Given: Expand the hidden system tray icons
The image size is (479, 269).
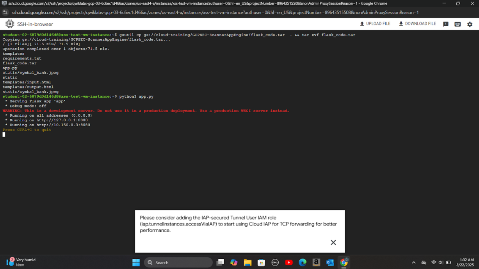Looking at the screenshot, I should [x=414, y=262].
